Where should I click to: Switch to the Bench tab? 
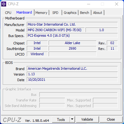(85, 13)
